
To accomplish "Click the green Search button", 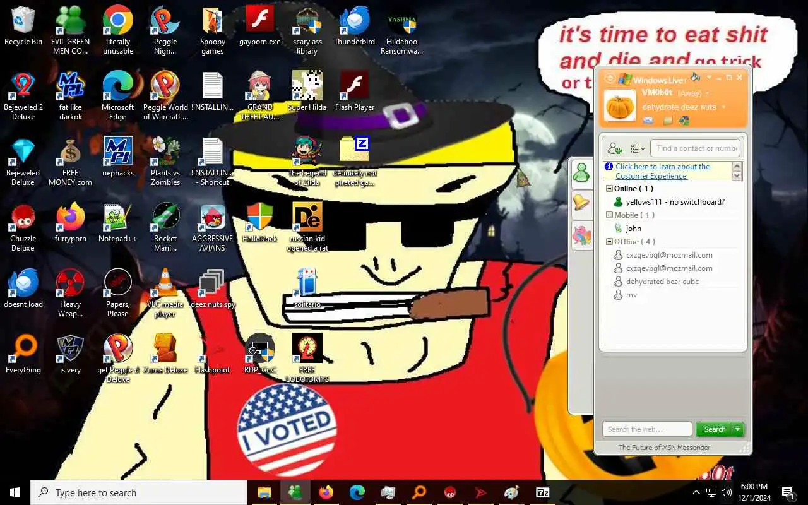I will point(715,429).
